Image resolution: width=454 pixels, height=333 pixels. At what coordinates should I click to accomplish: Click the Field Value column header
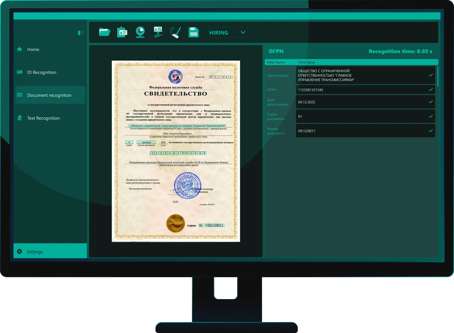click(x=307, y=62)
